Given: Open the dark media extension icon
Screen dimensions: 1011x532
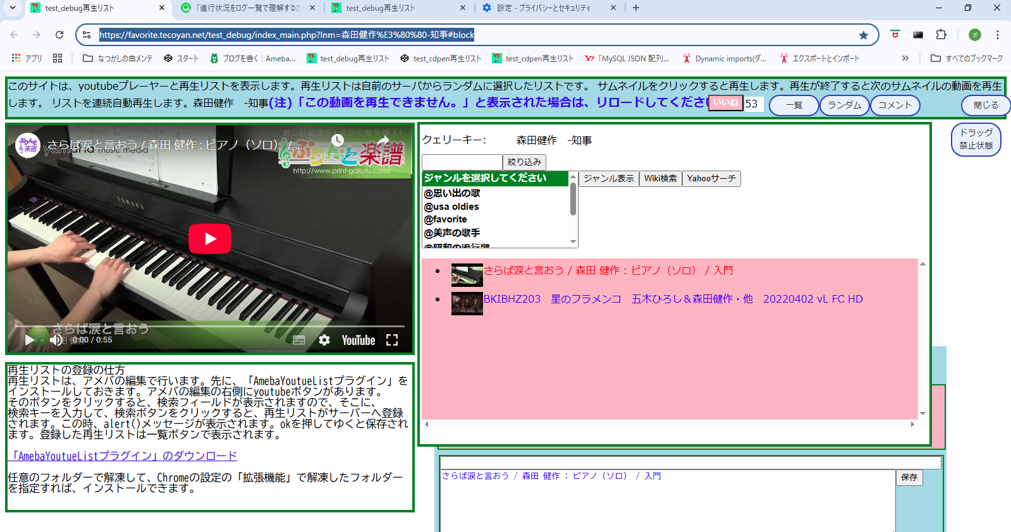Looking at the screenshot, I should pyautogui.click(x=918, y=35).
